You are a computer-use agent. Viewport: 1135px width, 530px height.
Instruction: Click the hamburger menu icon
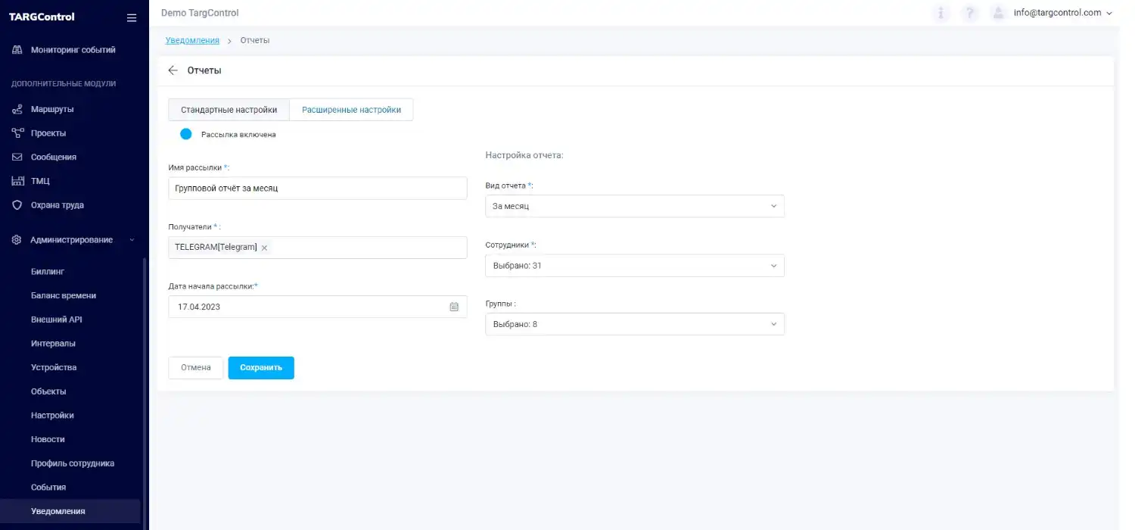131,17
